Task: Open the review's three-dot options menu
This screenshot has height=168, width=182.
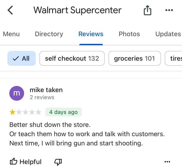Action: [167, 162]
